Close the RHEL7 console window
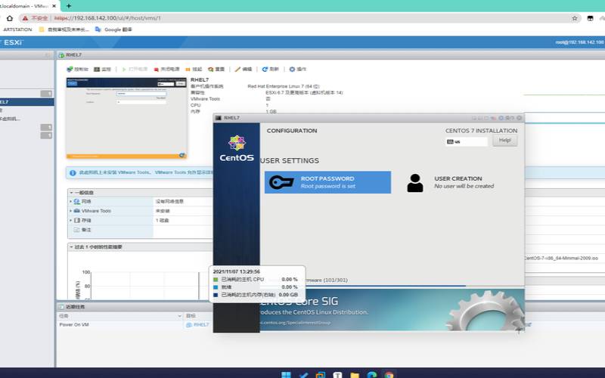The height and width of the screenshot is (378, 605). [x=520, y=118]
